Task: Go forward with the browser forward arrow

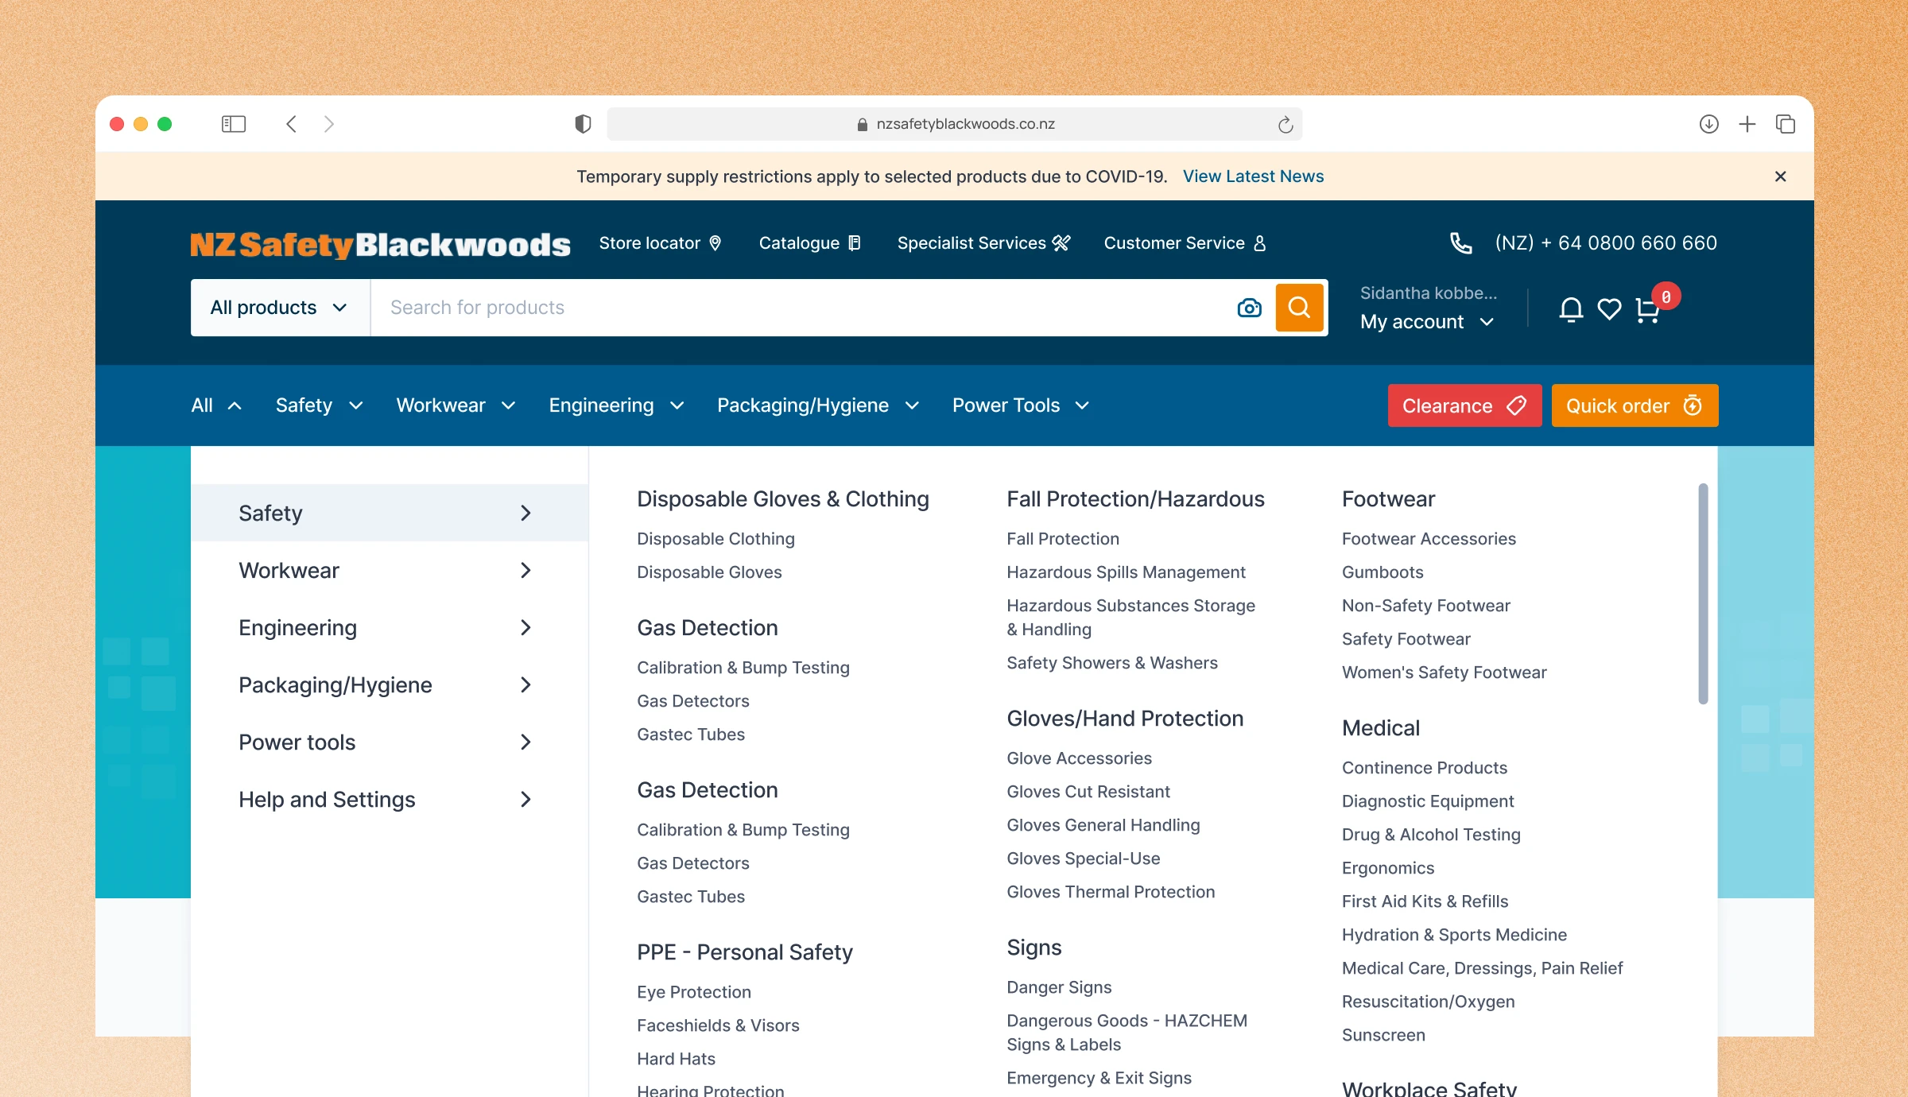Action: click(x=328, y=124)
